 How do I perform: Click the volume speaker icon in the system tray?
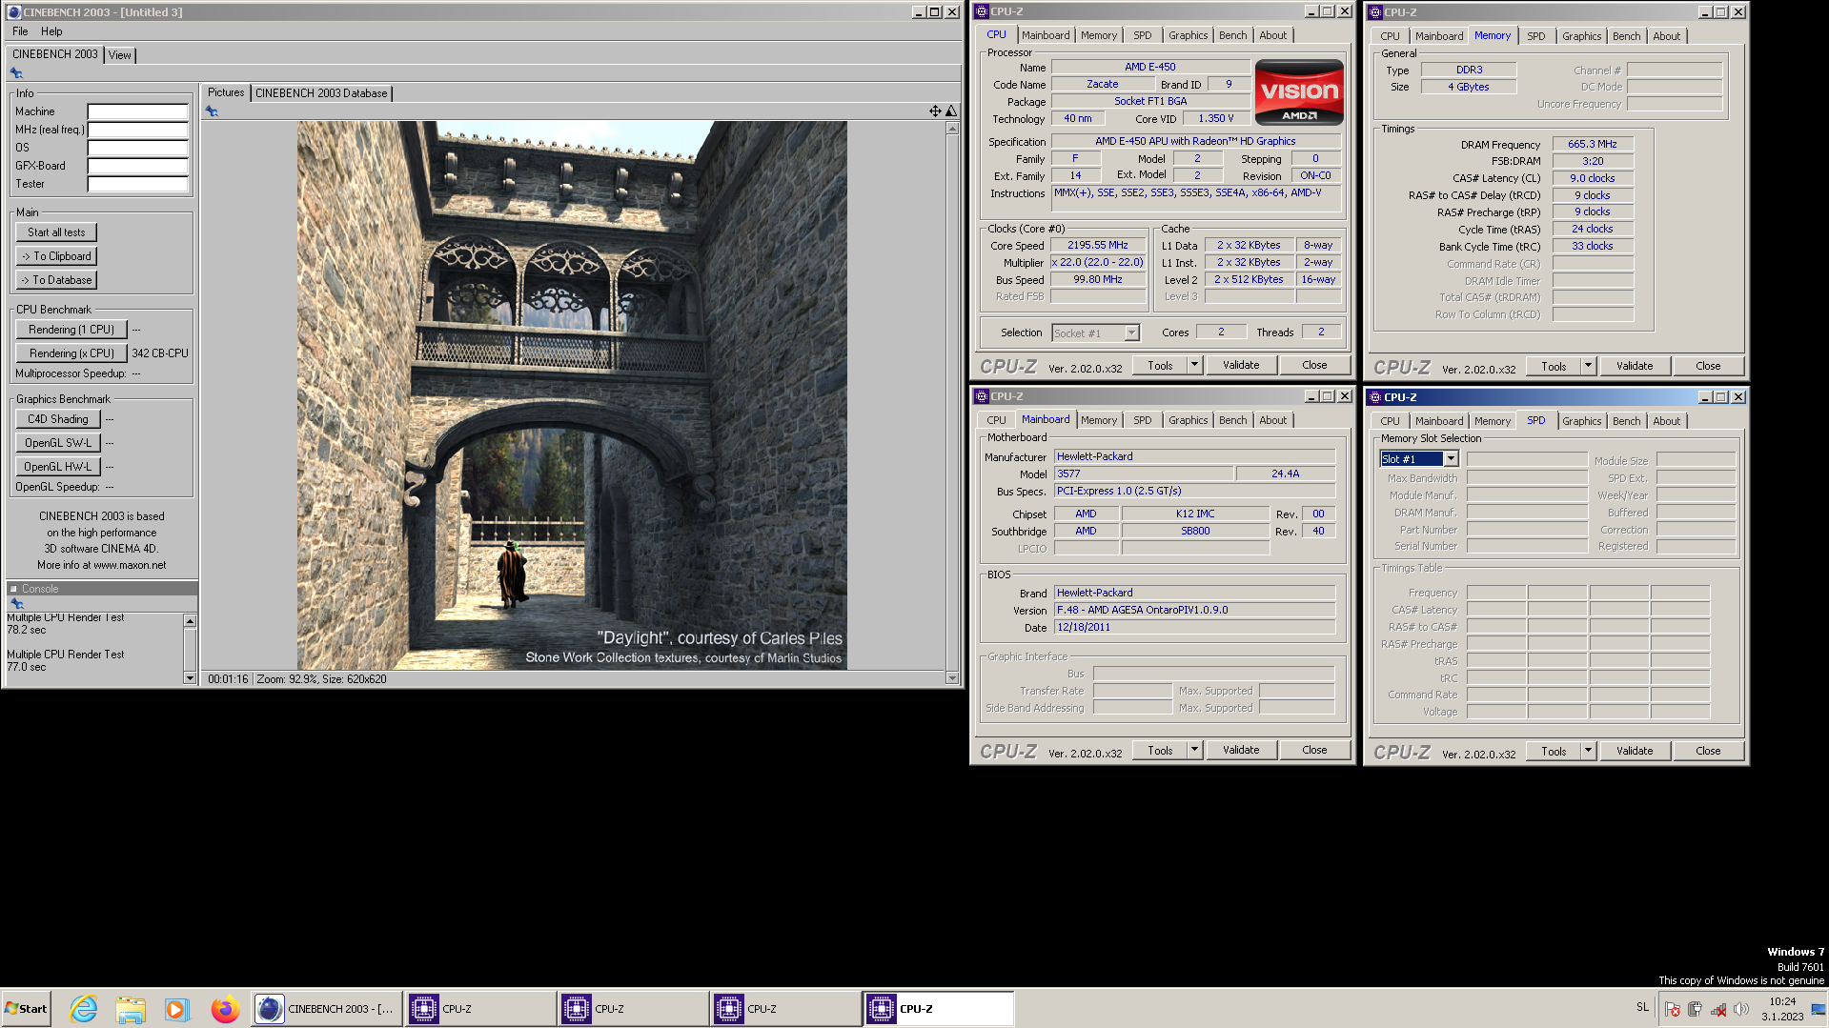[1740, 1009]
